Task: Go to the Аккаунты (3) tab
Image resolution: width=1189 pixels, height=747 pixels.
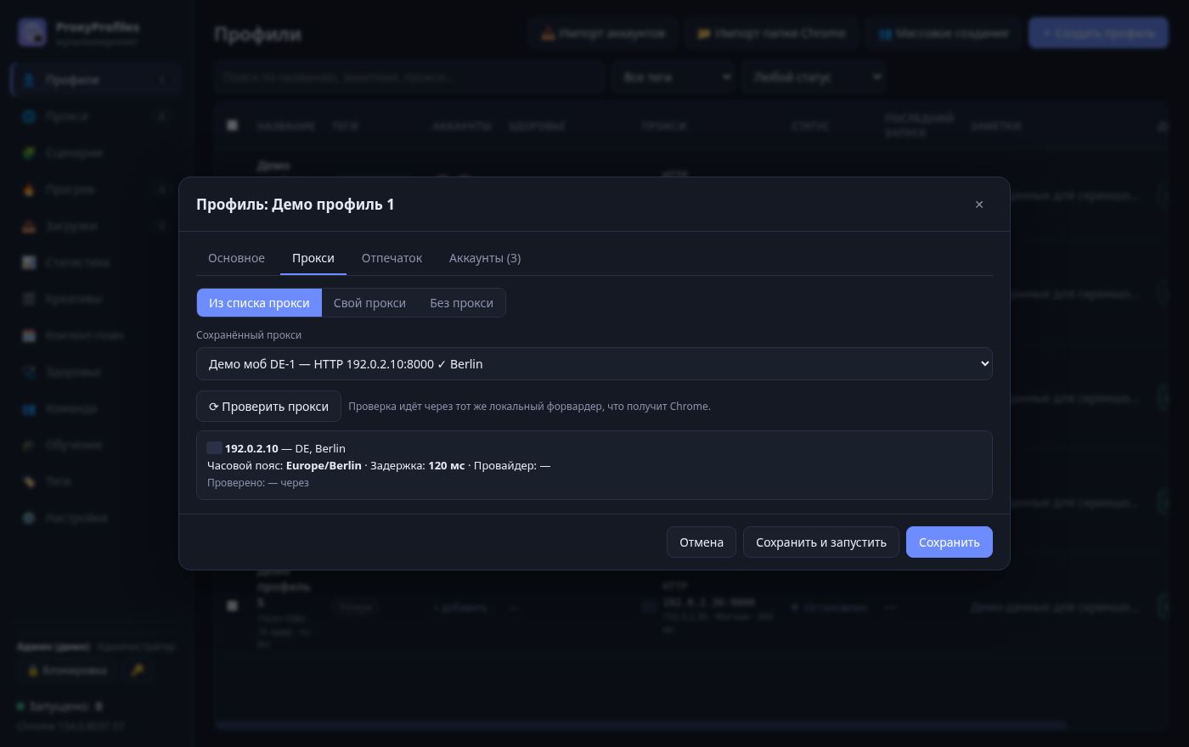Action: point(485,258)
